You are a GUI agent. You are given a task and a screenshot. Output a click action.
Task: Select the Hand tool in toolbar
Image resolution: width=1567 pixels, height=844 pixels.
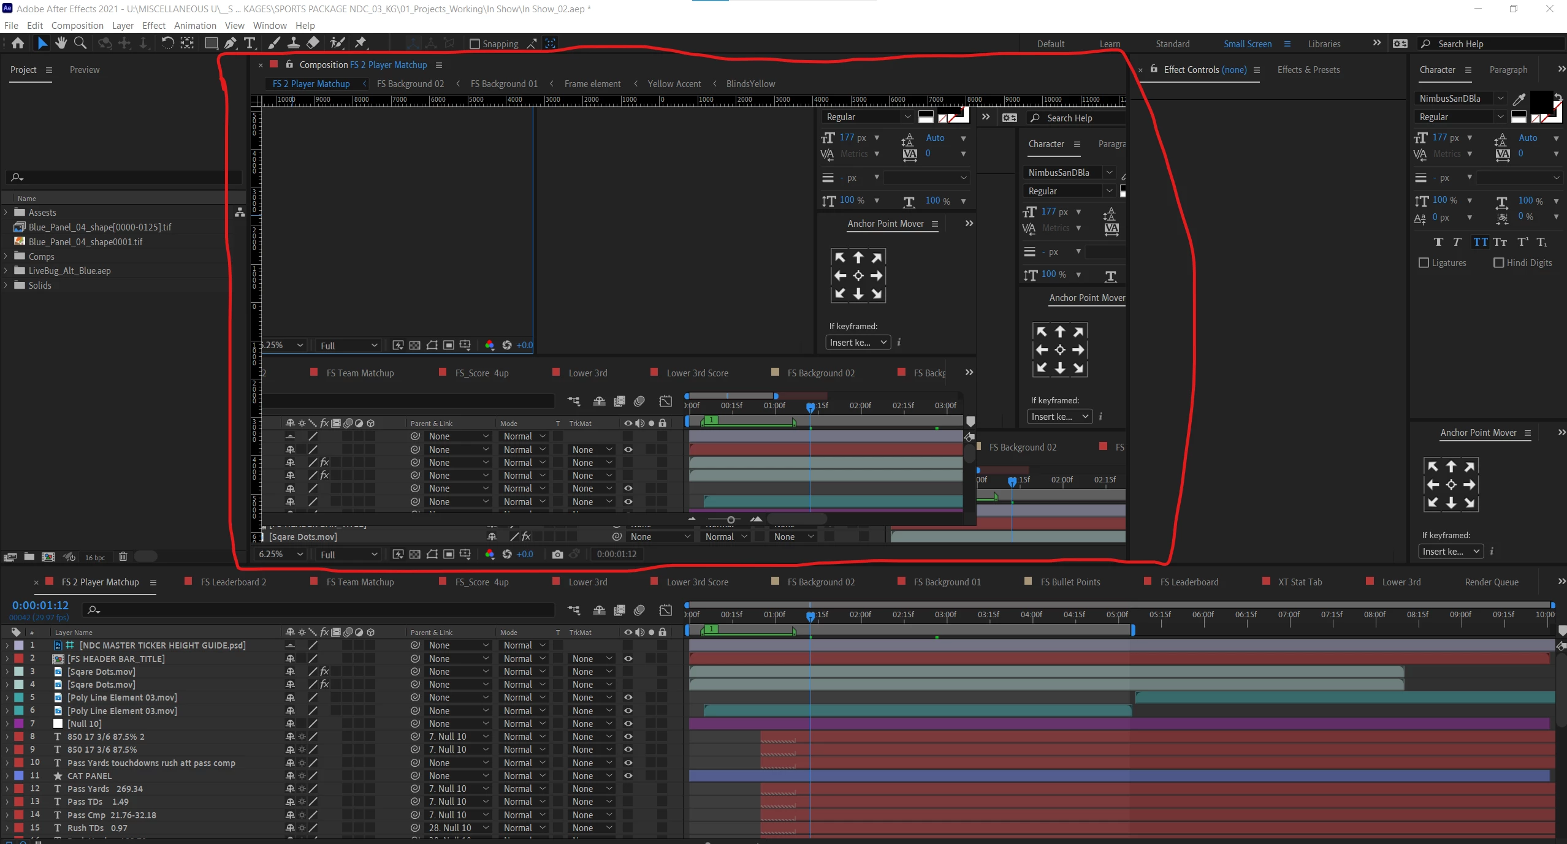tap(61, 43)
